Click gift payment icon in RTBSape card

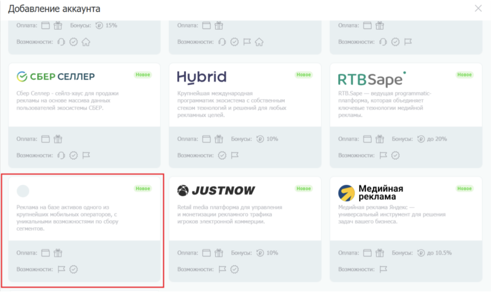380,139
